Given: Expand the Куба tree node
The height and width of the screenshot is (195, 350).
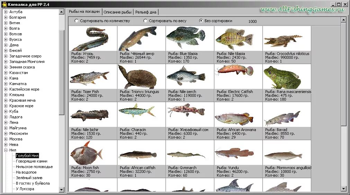Looking at the screenshot, I should pos(6,111).
